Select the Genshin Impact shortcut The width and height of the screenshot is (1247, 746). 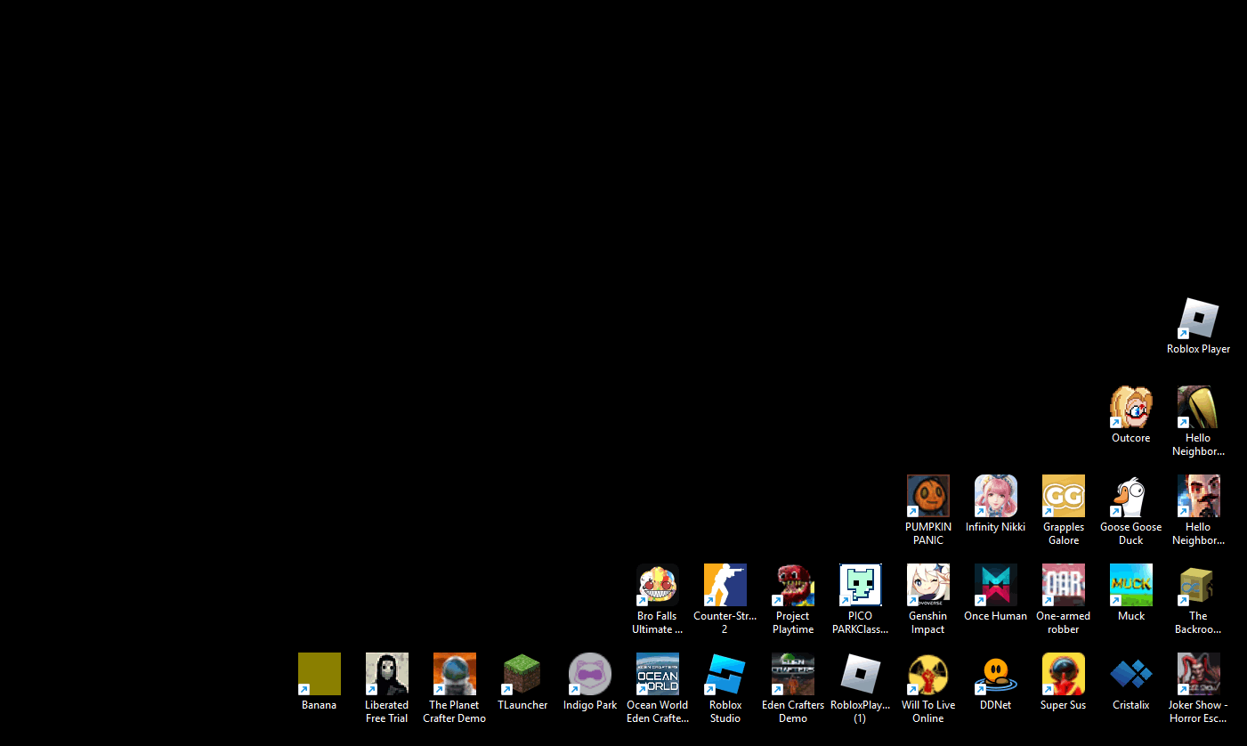coord(927,585)
